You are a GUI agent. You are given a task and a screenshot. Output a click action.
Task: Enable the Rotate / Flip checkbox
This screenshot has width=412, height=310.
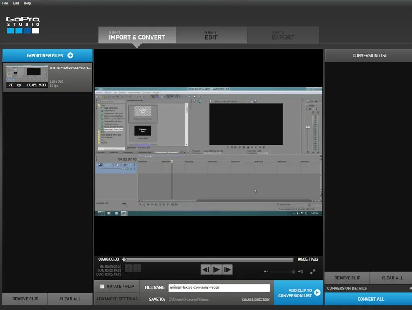[102, 287]
